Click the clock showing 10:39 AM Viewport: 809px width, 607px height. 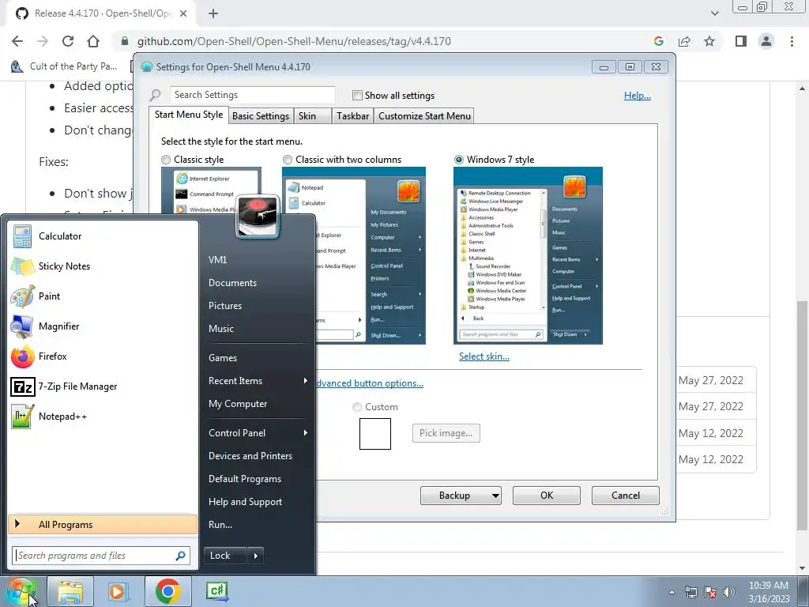769,586
